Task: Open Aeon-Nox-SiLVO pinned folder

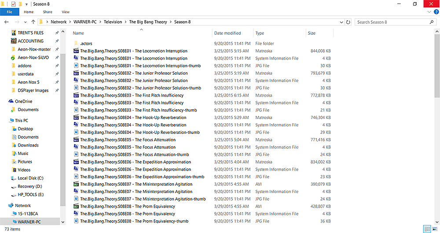Action: tap(33, 57)
